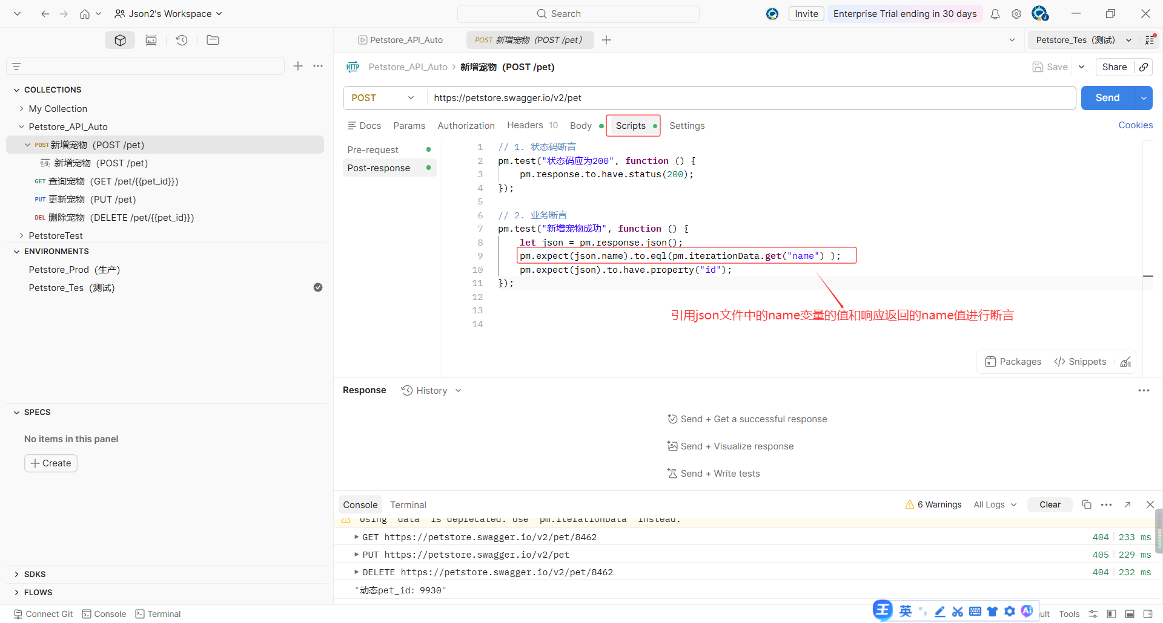Toggle the sidebar layout icon in status bar
1163x623 pixels.
click(1112, 614)
